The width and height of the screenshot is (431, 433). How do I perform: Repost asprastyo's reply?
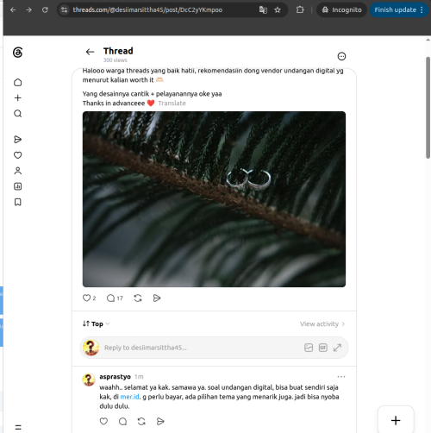pos(141,422)
